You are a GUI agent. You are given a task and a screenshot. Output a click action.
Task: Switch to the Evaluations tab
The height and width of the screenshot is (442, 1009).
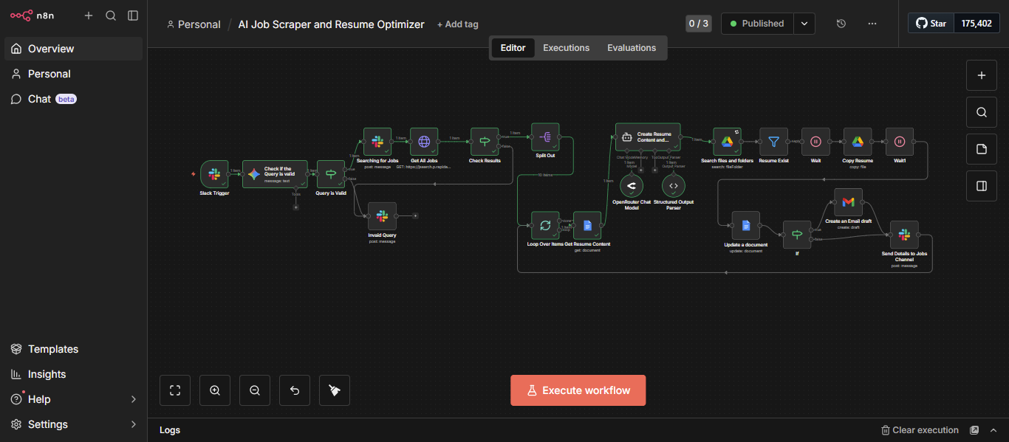pyautogui.click(x=632, y=48)
